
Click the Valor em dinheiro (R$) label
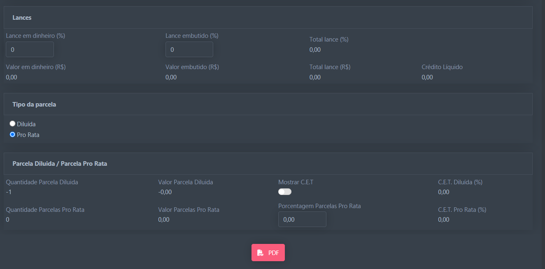(x=36, y=67)
